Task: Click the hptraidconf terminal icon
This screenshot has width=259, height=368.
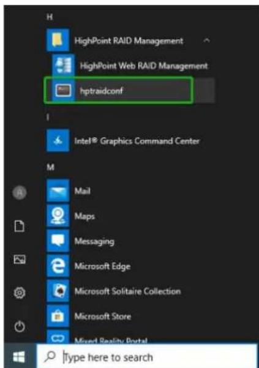Action: point(63,91)
